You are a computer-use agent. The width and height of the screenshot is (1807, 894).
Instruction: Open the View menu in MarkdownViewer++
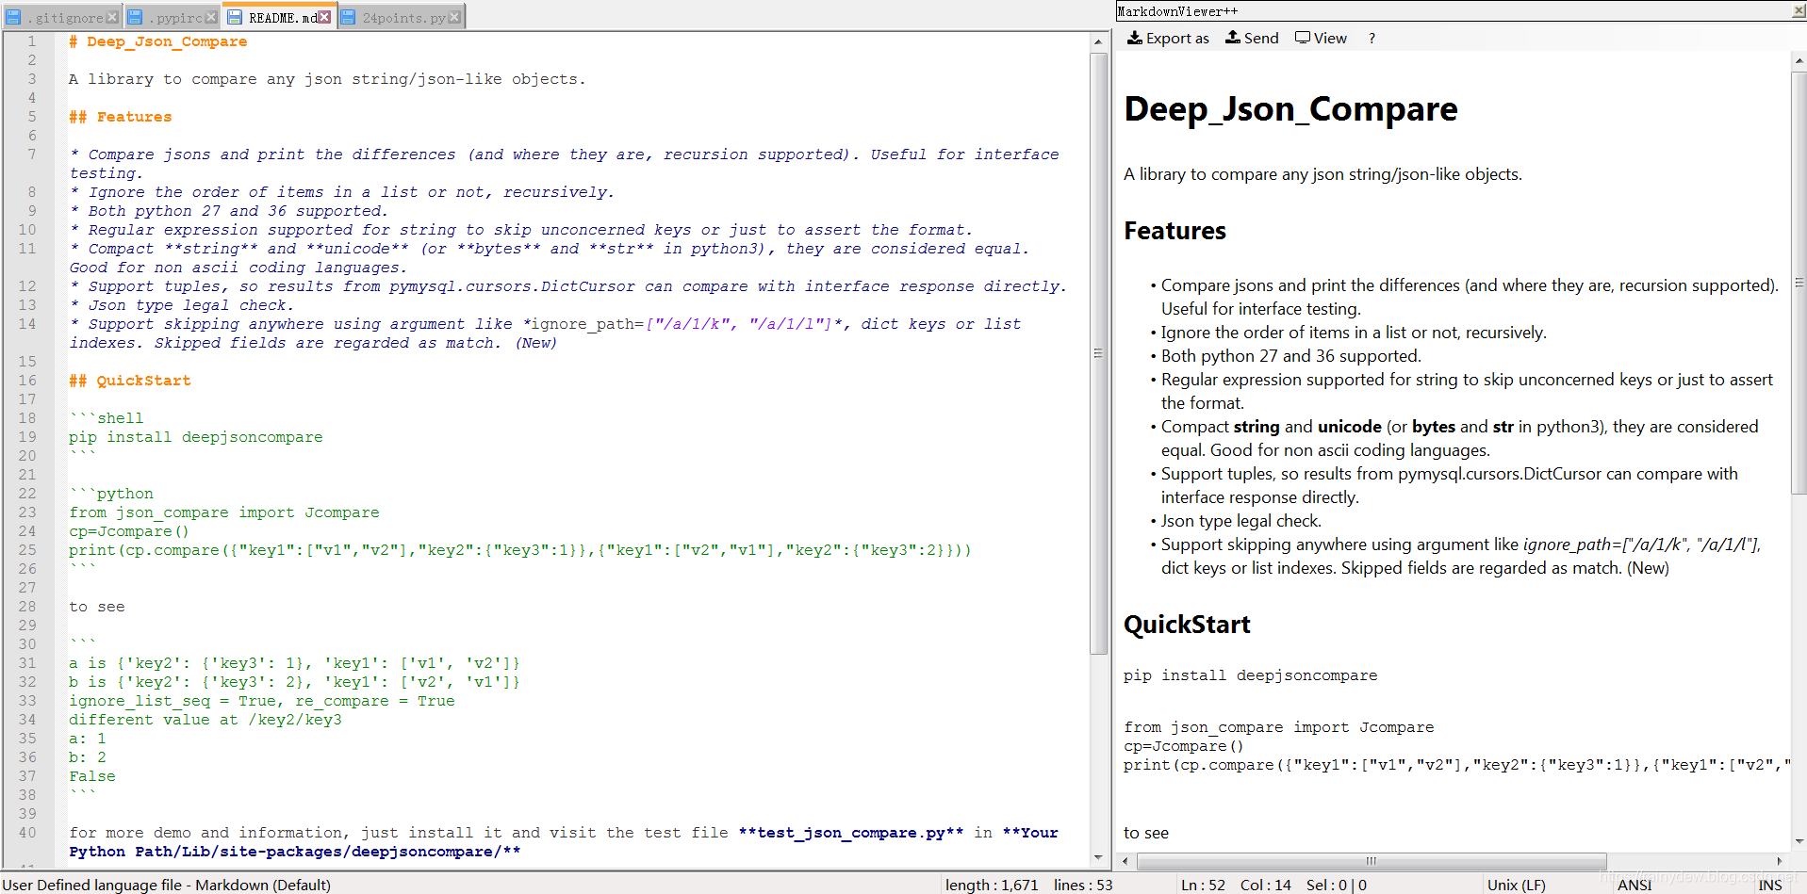pyautogui.click(x=1321, y=38)
